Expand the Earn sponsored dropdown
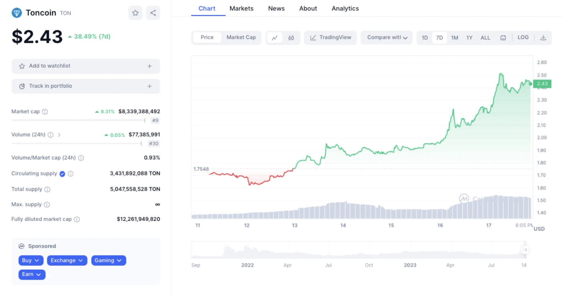563x298 pixels. click(32, 274)
